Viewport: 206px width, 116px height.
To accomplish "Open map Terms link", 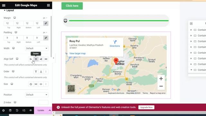I will (145, 93).
